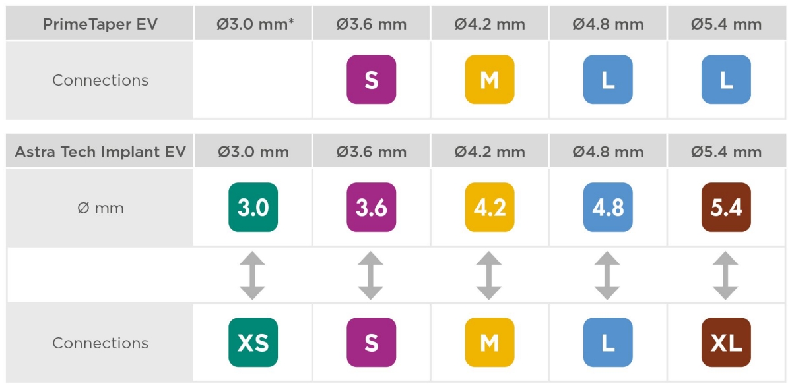Select the purple 3.6 diameter badge
792x388 pixels.
(371, 208)
